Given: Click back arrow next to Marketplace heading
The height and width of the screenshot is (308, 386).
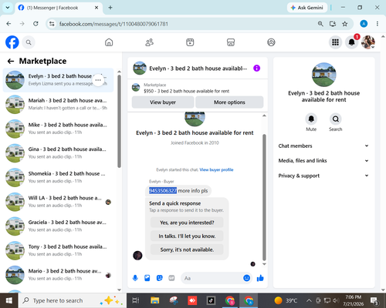Looking at the screenshot, I should [11, 61].
